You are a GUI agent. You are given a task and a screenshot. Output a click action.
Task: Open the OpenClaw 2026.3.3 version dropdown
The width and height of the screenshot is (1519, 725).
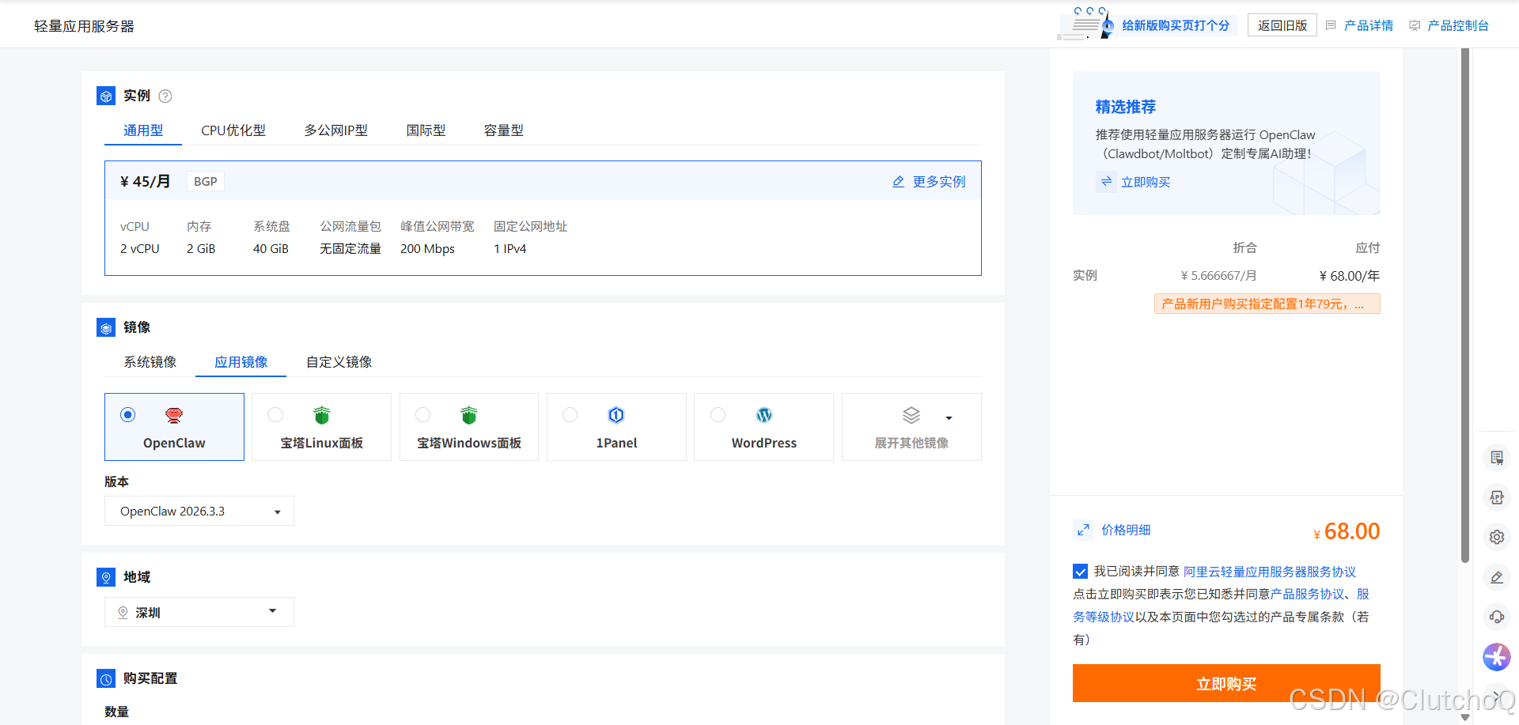pos(199,511)
